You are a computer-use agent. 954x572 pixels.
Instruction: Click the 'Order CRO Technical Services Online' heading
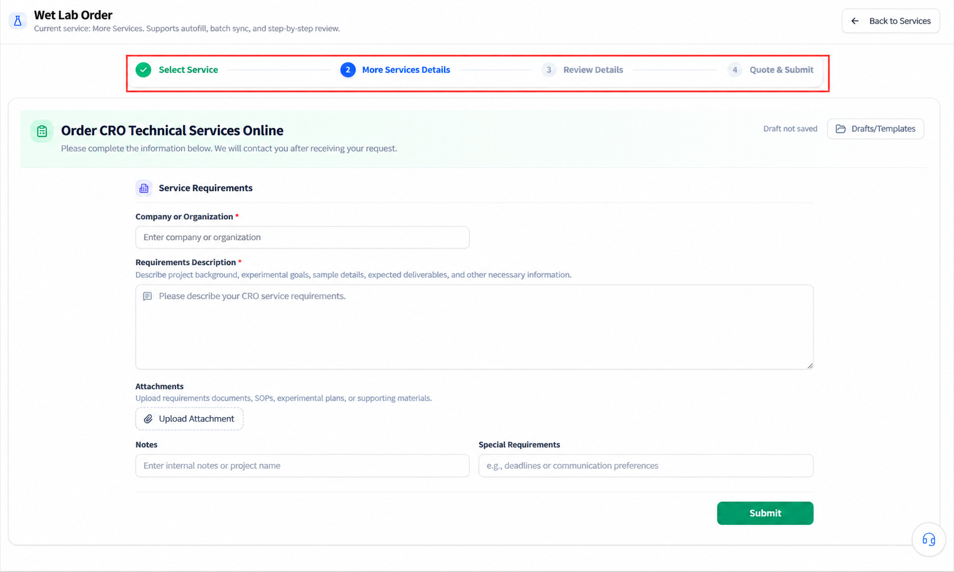[x=172, y=130]
